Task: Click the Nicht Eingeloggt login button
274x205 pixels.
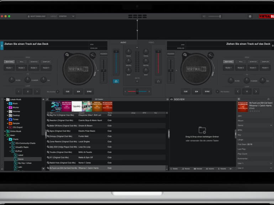Action: pos(37,16)
